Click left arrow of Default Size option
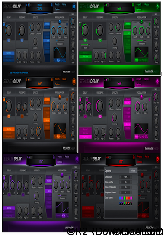This screenshot has height=235, width=163. pyautogui.click(x=121, y=177)
